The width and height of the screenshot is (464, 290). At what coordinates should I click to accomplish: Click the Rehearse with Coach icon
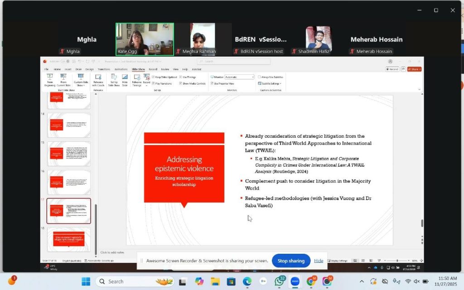click(98, 80)
